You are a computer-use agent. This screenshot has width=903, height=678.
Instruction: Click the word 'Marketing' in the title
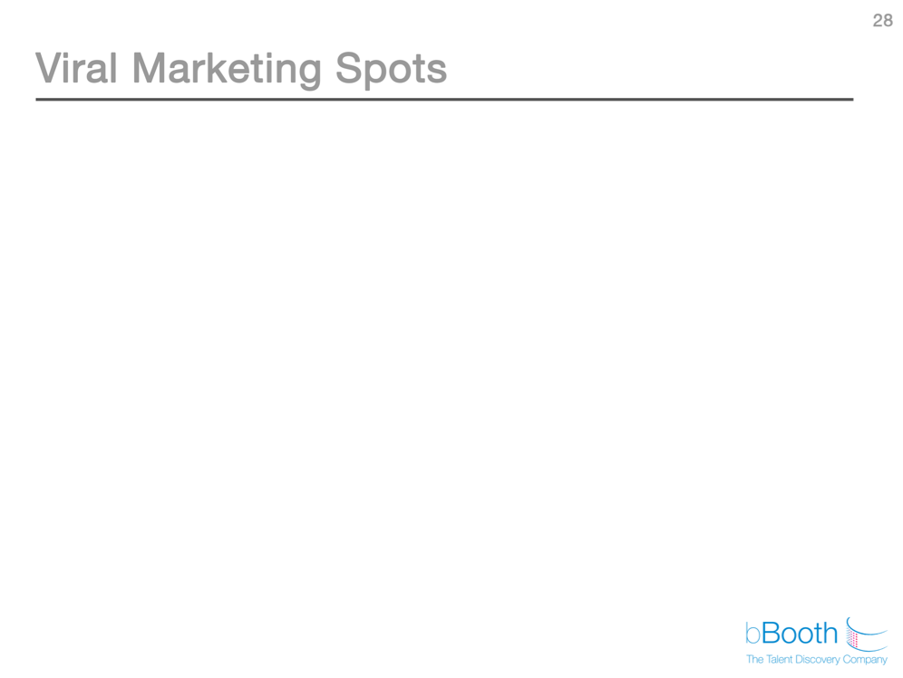pos(227,69)
